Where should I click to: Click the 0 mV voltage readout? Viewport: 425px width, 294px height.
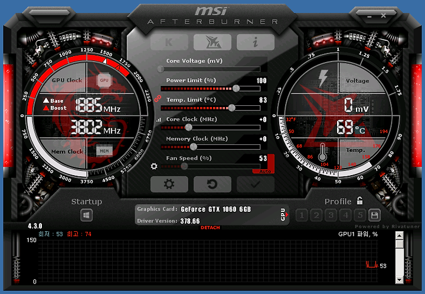(356, 105)
